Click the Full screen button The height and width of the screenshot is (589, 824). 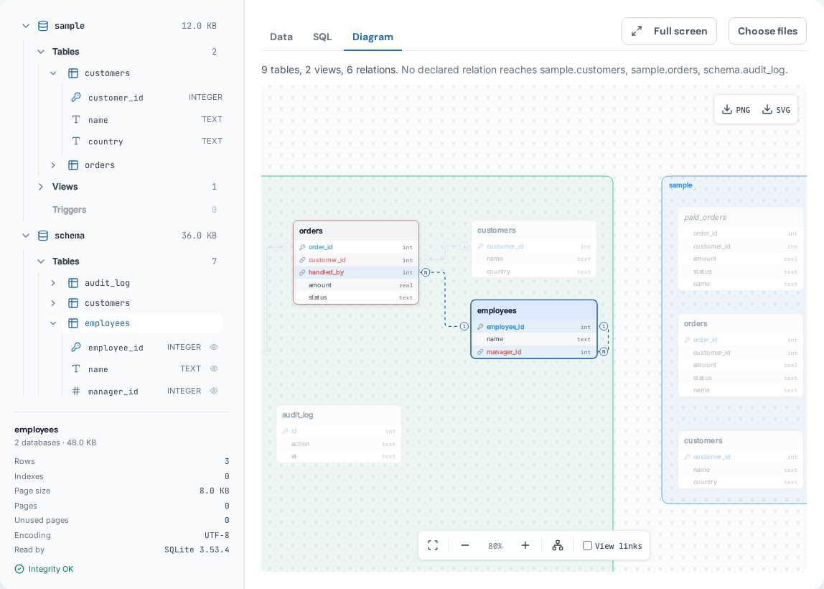coord(669,31)
